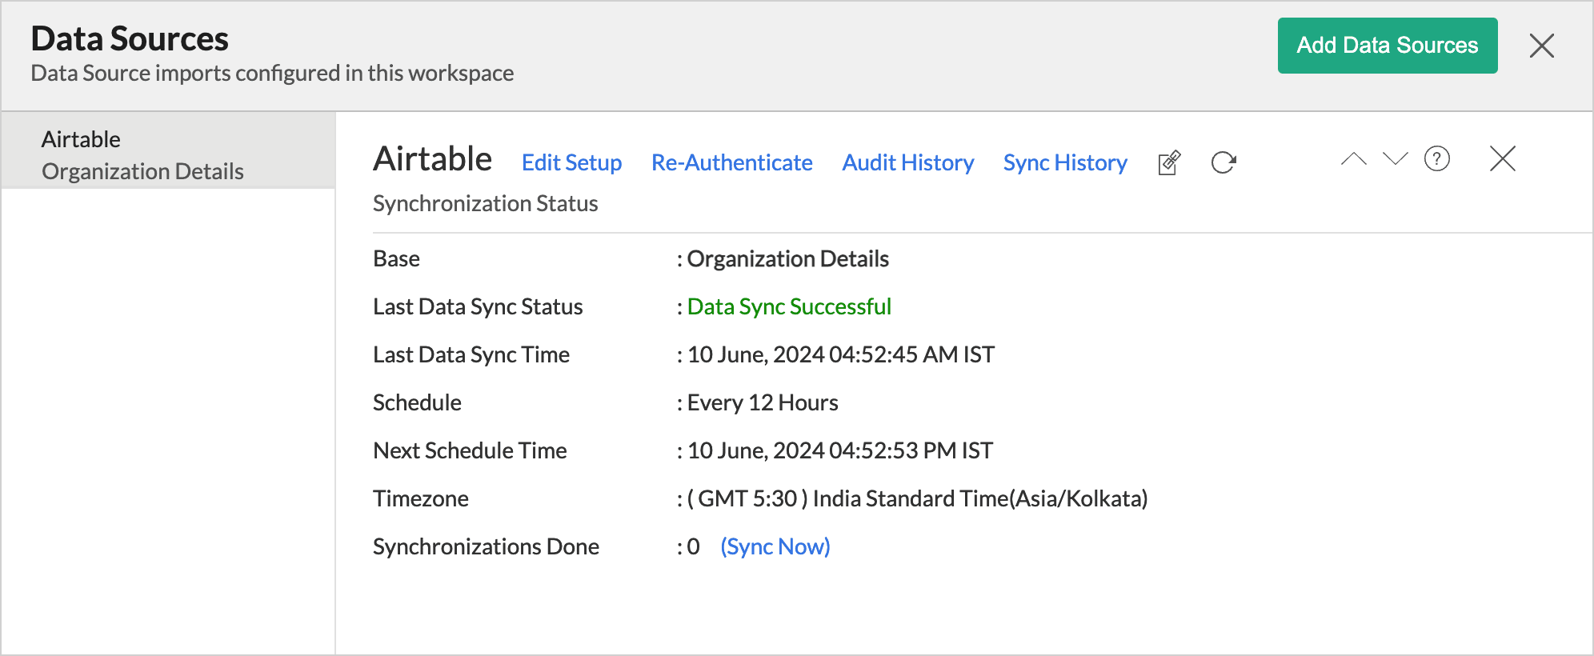This screenshot has width=1594, height=656.
Task: Click the Add Data Sources button
Action: (1388, 46)
